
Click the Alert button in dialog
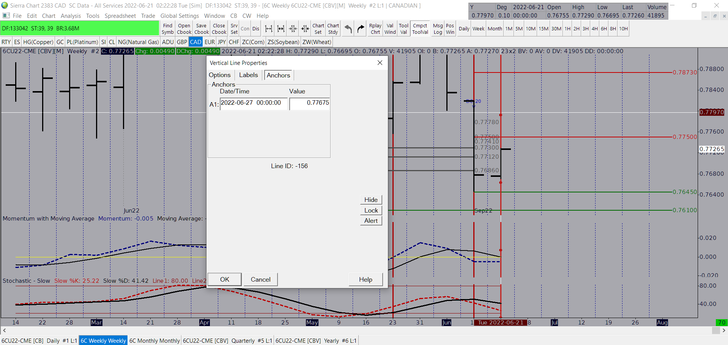(371, 221)
